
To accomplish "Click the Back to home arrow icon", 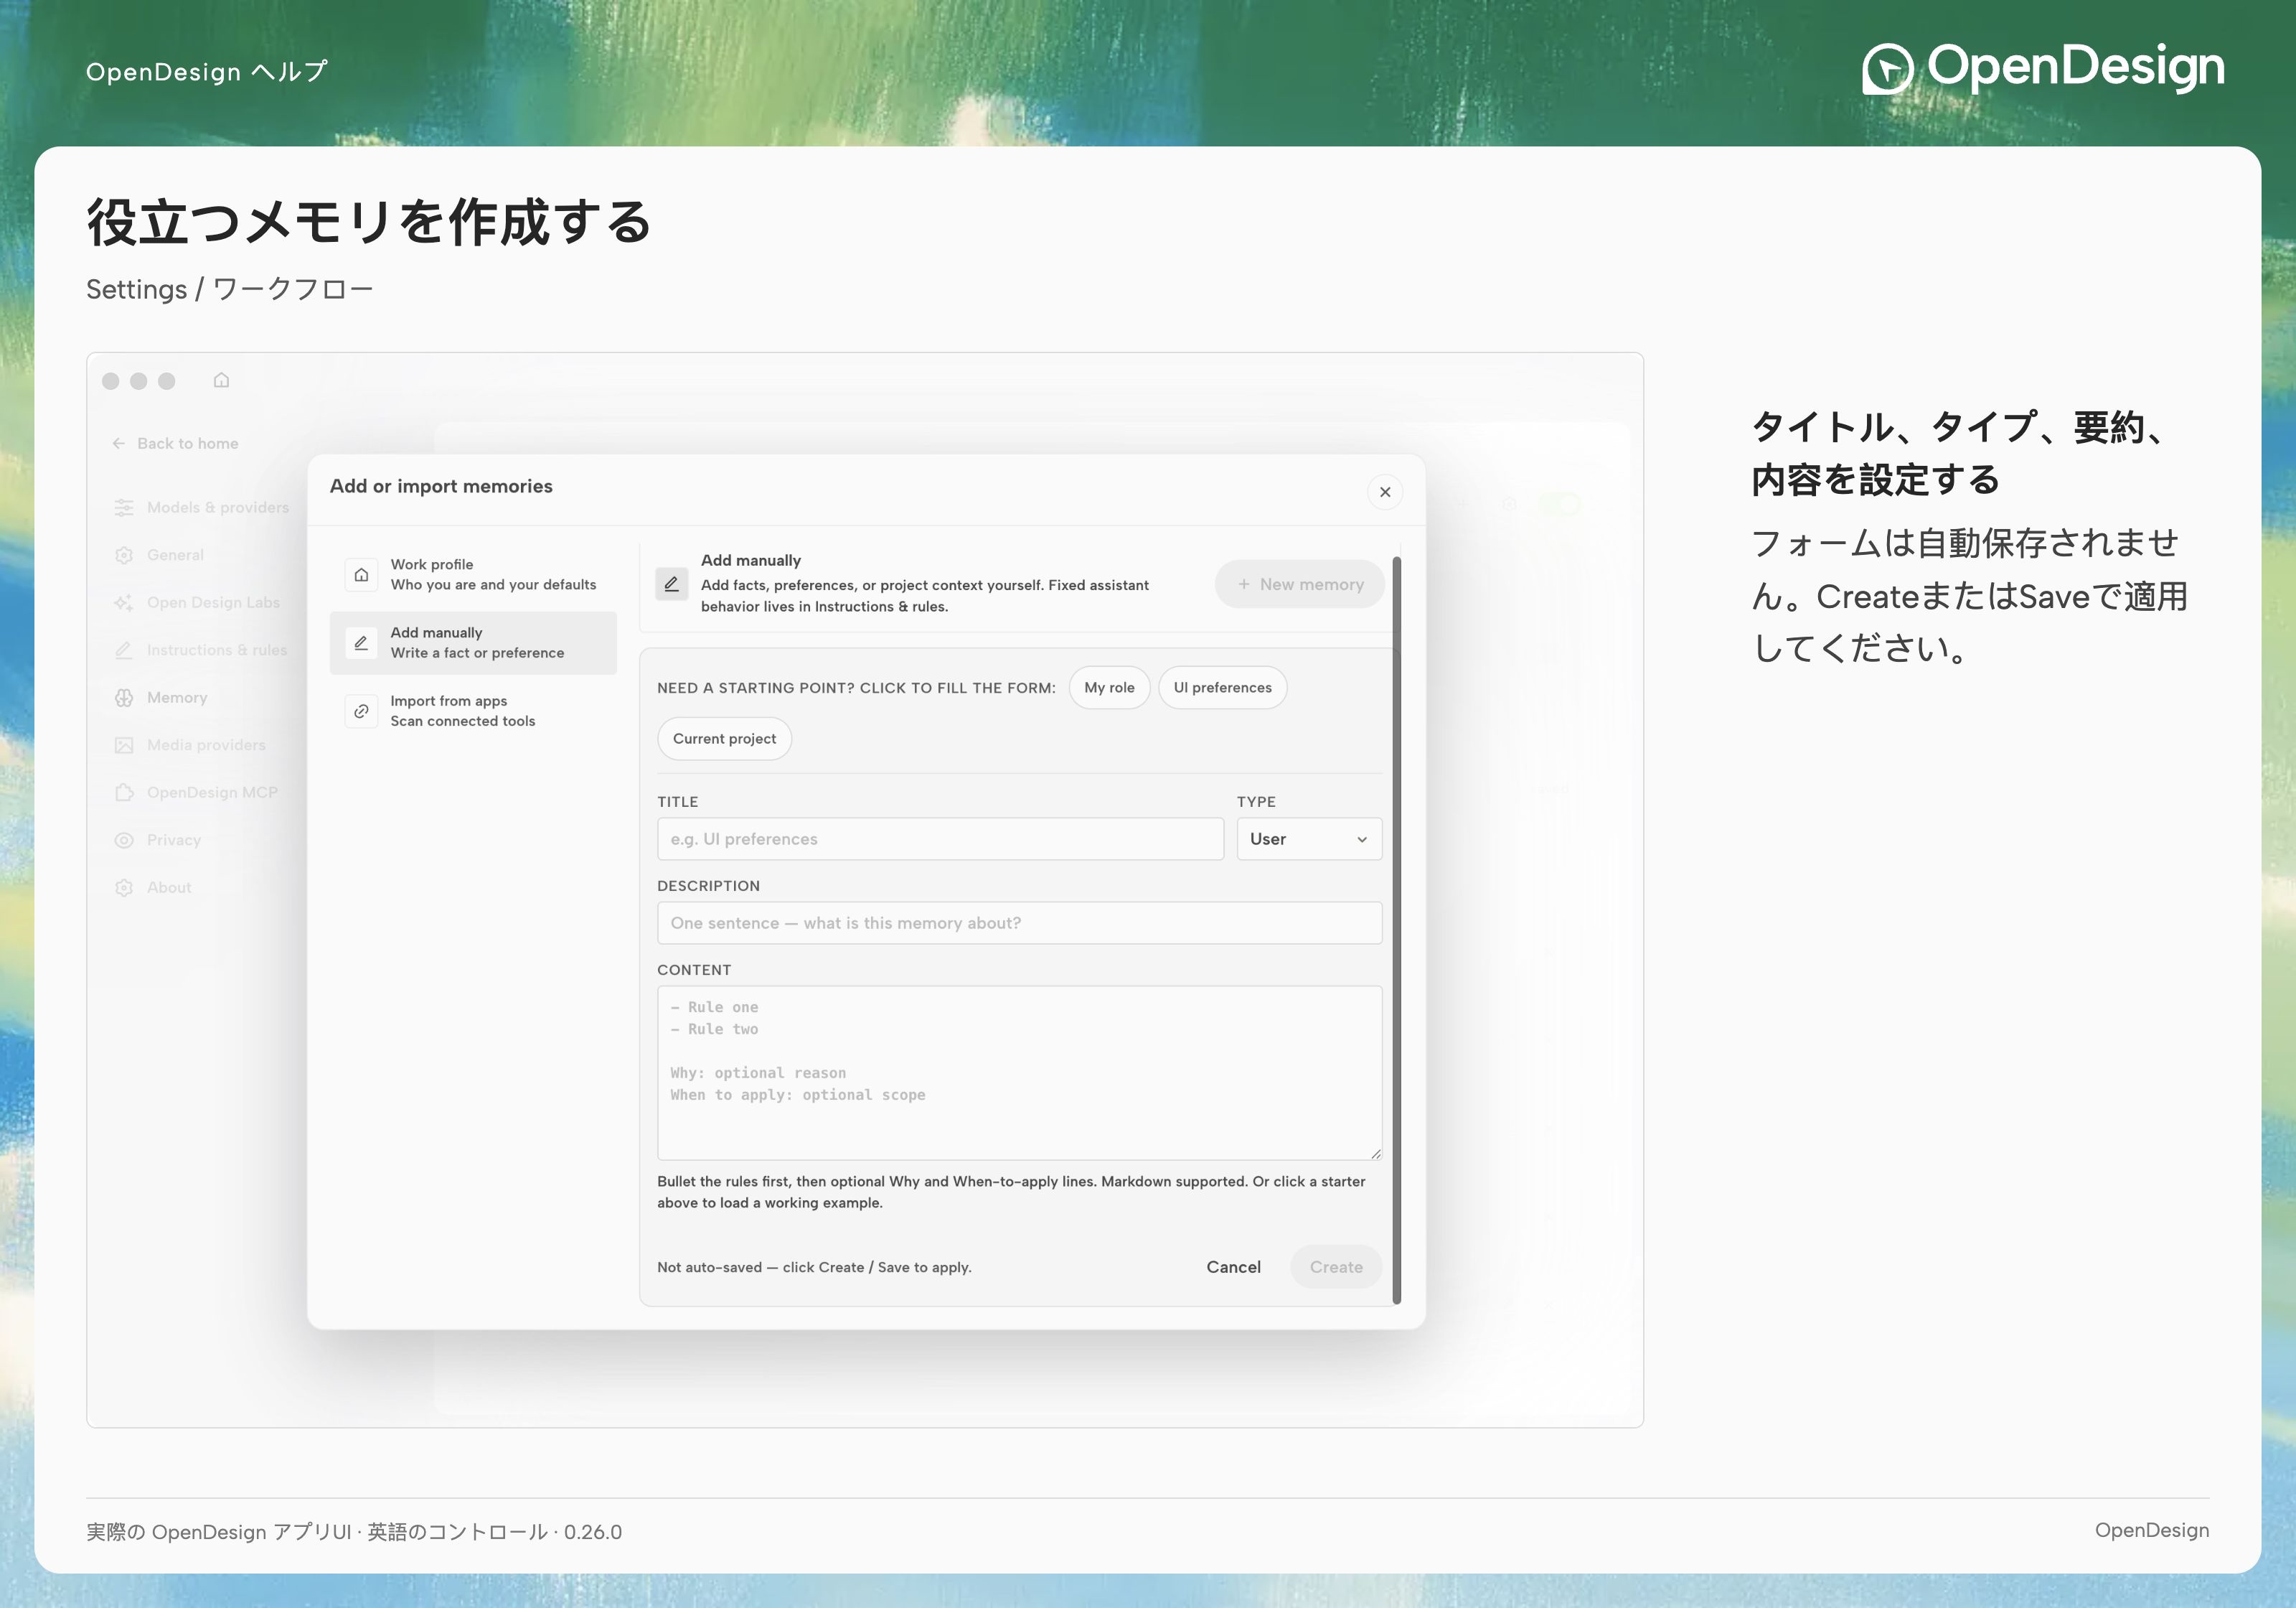I will 119,443.
